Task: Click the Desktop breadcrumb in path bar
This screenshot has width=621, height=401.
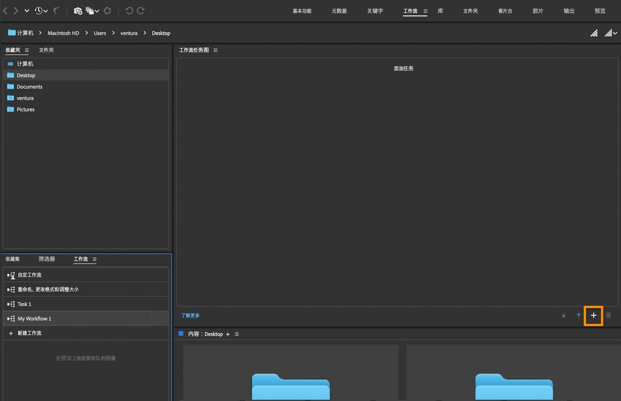Action: 161,33
